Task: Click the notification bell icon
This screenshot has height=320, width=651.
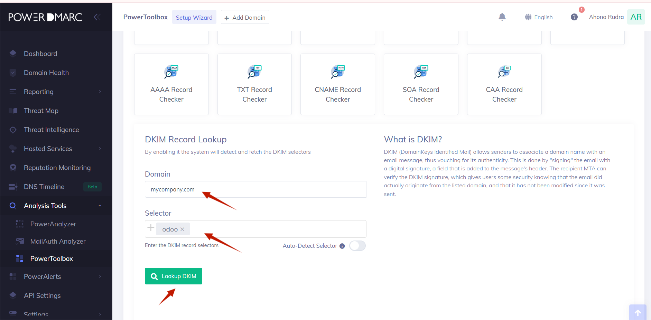Action: coord(502,17)
